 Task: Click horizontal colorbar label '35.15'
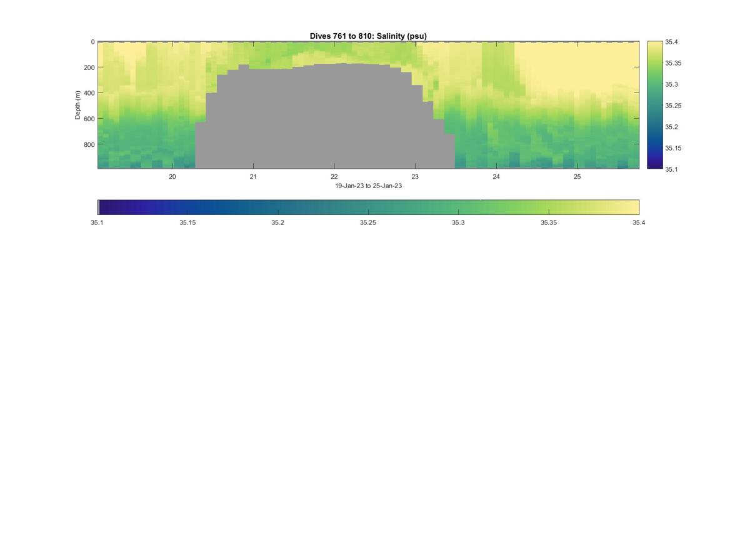(x=187, y=222)
